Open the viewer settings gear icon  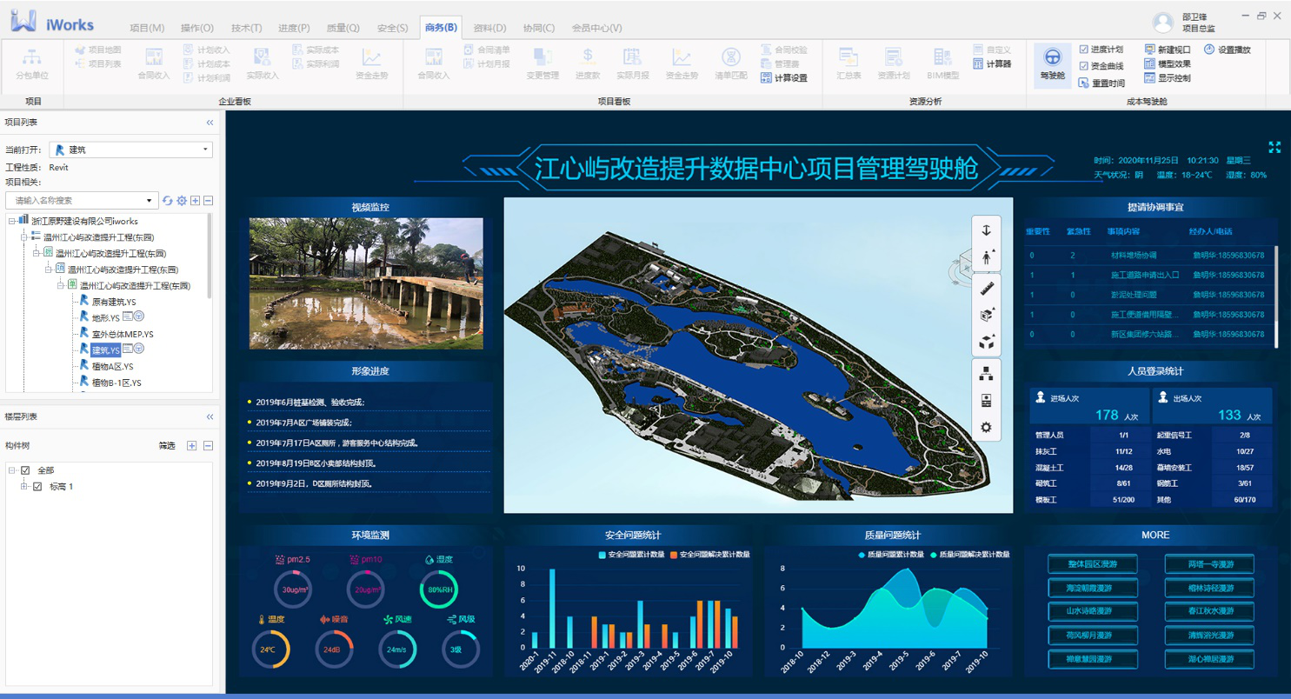tap(986, 427)
